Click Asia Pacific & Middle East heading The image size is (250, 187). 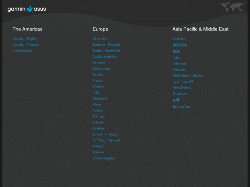tap(200, 29)
